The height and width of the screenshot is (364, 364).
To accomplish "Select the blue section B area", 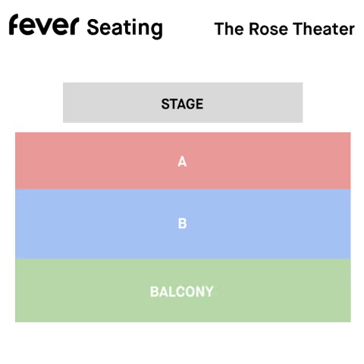I will [x=183, y=224].
